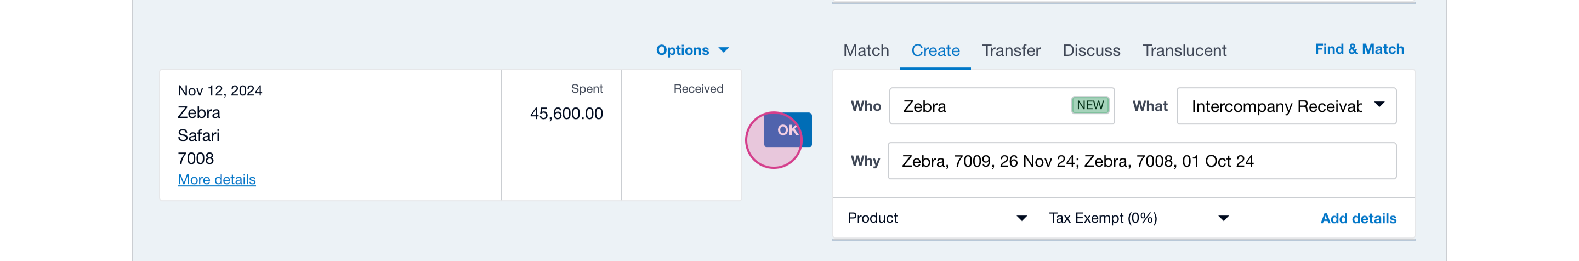Open the Options dropdown menu
1579x261 pixels.
coord(691,50)
